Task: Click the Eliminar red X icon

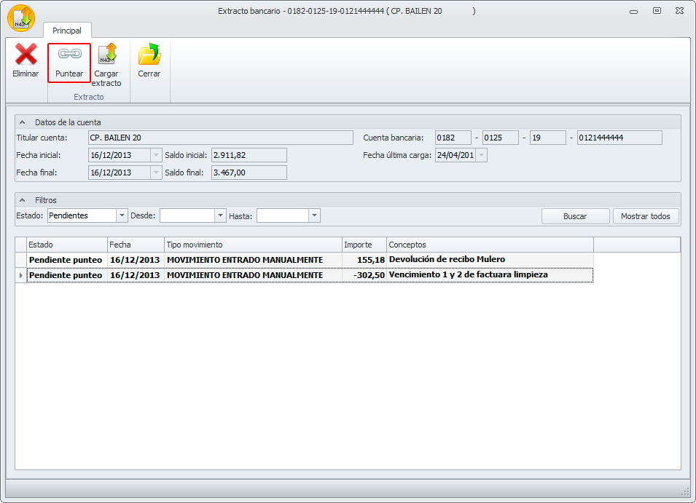Action: (x=26, y=55)
